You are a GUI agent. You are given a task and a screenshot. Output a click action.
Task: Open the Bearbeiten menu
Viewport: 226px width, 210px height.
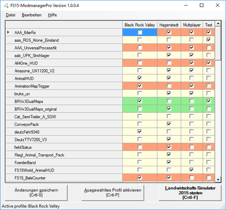(x=32, y=15)
